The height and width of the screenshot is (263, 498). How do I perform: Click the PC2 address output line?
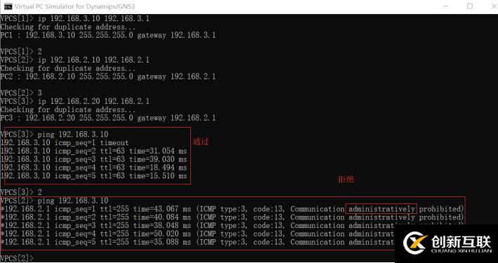pos(108,76)
